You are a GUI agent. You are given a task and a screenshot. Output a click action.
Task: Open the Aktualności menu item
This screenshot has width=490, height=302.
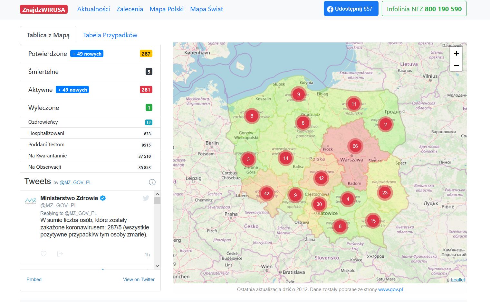pos(93,9)
